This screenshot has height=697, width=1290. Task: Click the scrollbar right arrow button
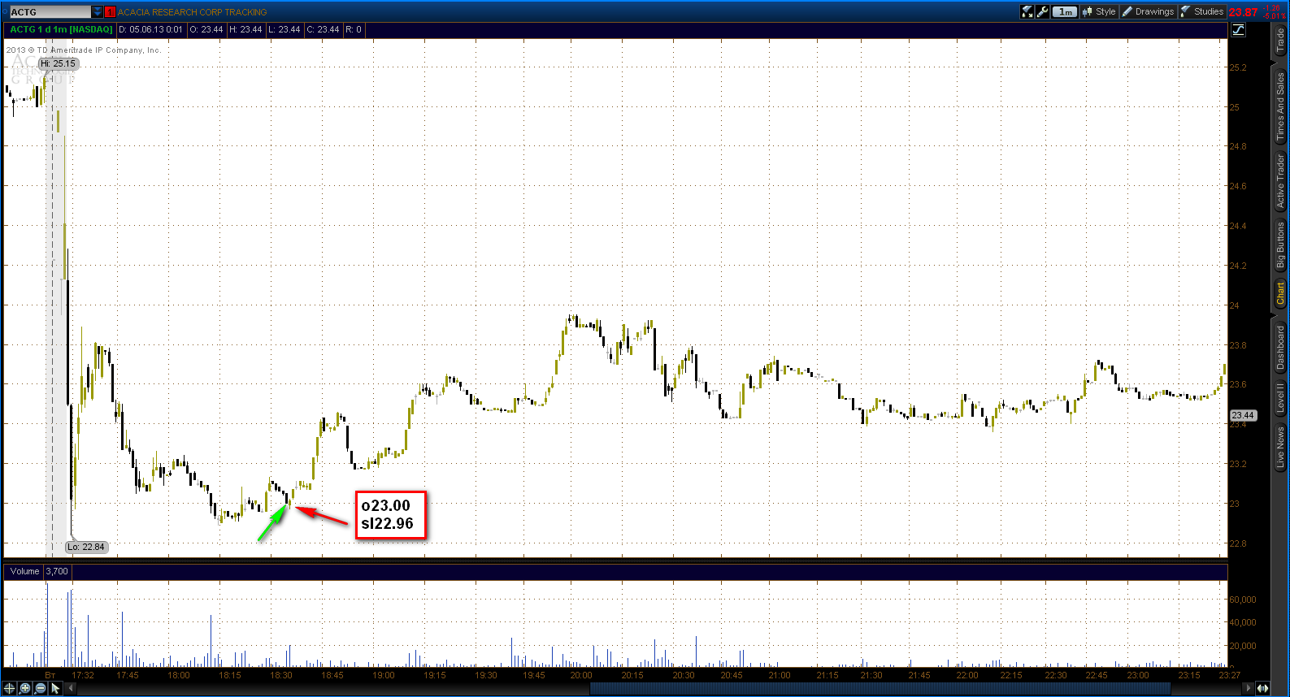pos(1249,689)
